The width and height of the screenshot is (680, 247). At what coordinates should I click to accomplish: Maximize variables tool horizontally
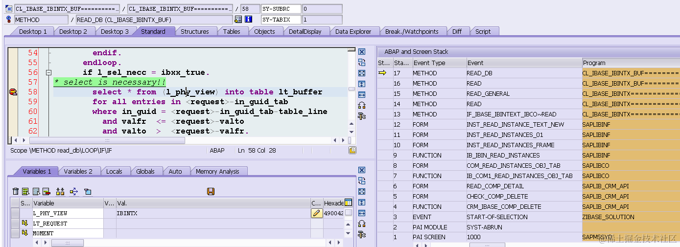(x=362, y=213)
